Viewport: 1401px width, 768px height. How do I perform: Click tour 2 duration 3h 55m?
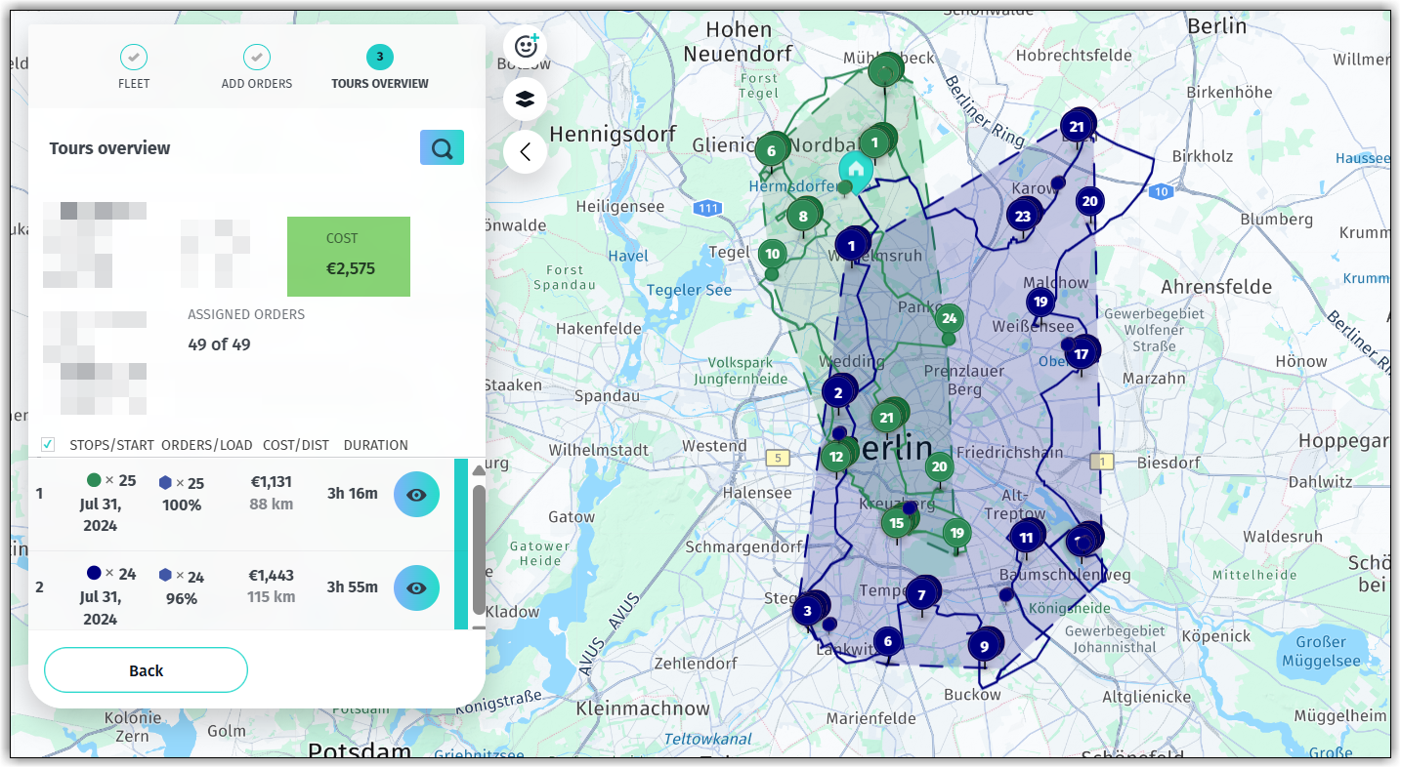pos(352,587)
